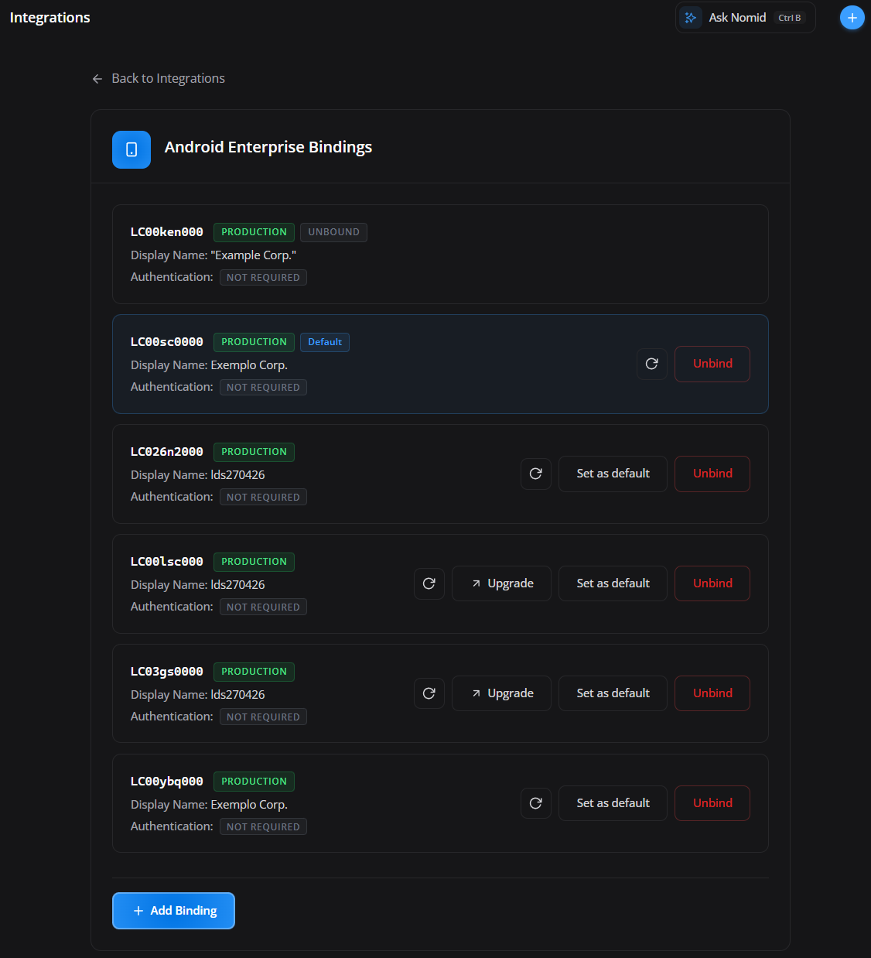This screenshot has height=958, width=871.
Task: Click the PRODUCTION badge on LC026n2000
Action: (254, 452)
